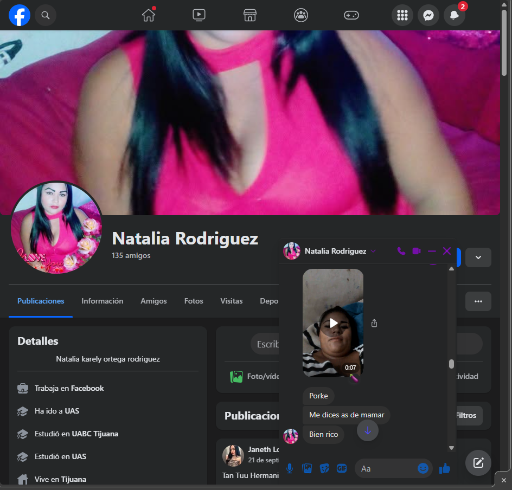Open the Gaming controller icon
This screenshot has width=512, height=490.
[x=351, y=15]
